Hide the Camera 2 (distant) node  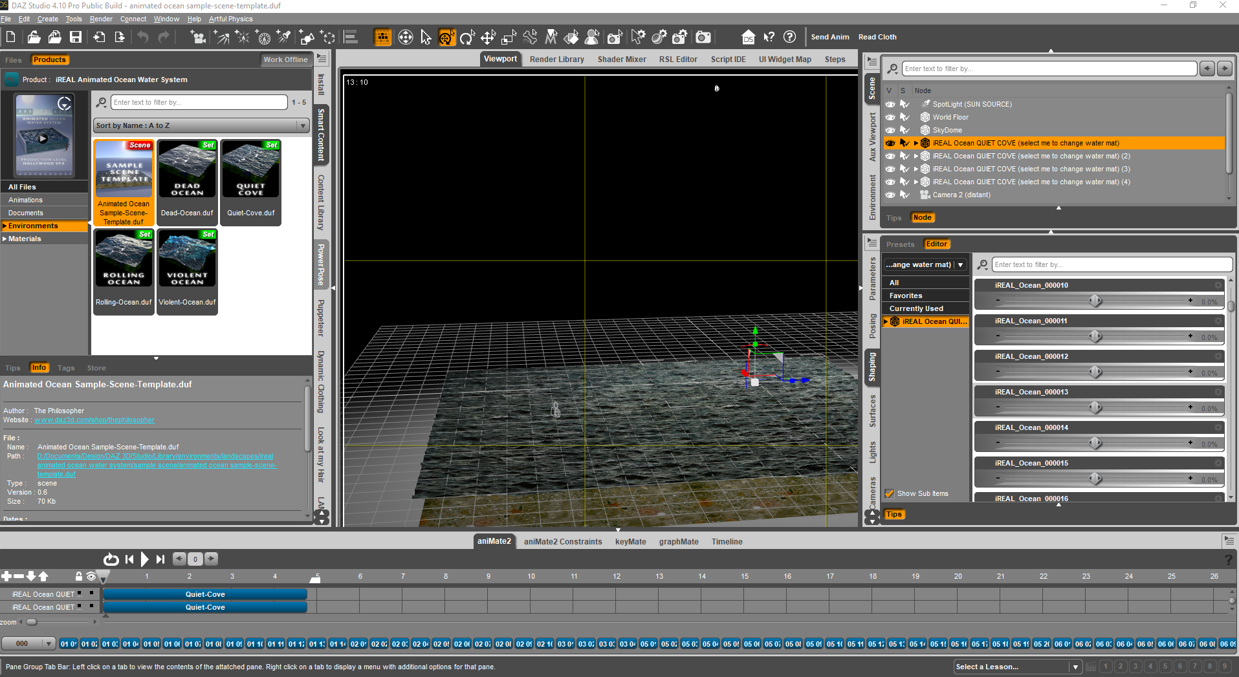[890, 195]
